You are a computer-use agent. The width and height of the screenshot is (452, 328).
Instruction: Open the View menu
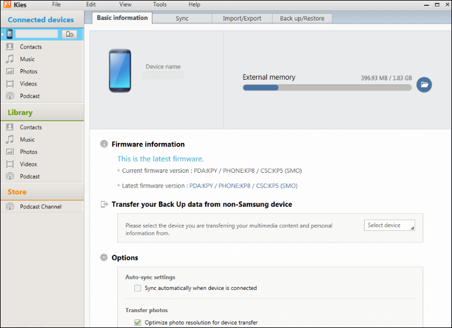(x=125, y=5)
